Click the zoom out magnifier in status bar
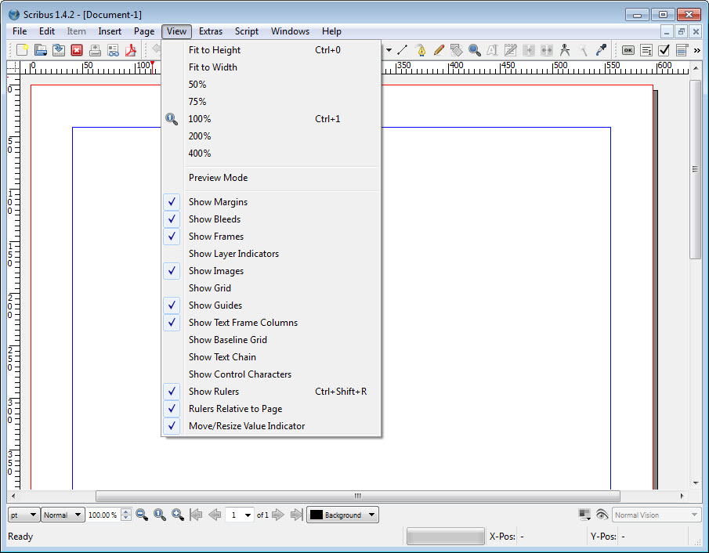Image resolution: width=709 pixels, height=553 pixels. [142, 515]
